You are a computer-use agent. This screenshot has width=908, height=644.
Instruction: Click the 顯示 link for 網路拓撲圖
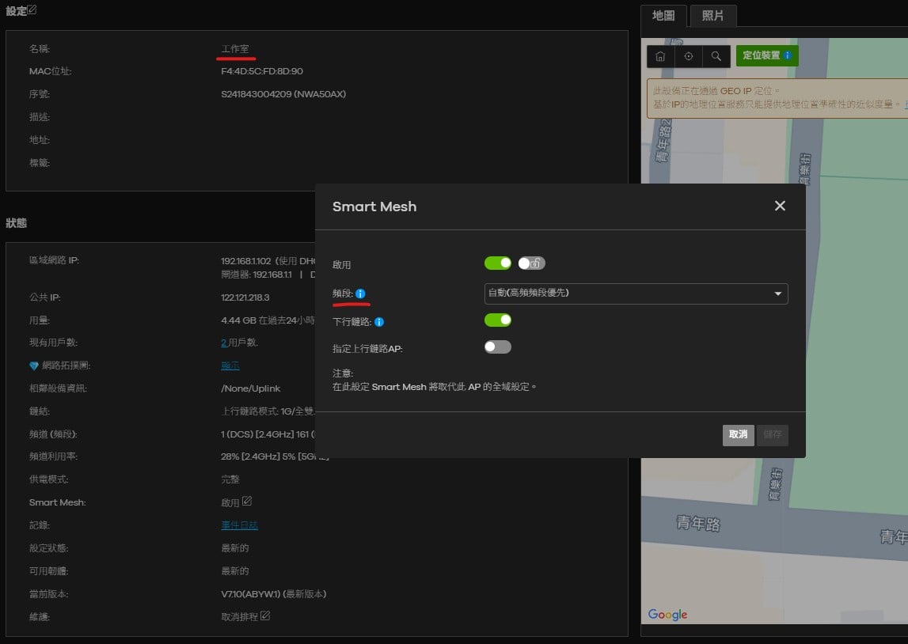(x=230, y=366)
